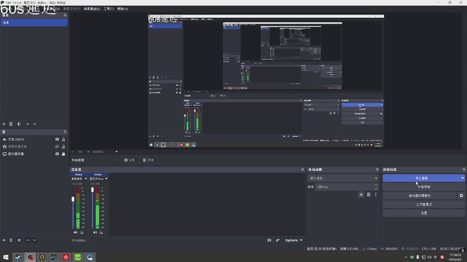The height and width of the screenshot is (262, 467).
Task: Move source down arrow in Sources panel
Action: [x=34, y=240]
